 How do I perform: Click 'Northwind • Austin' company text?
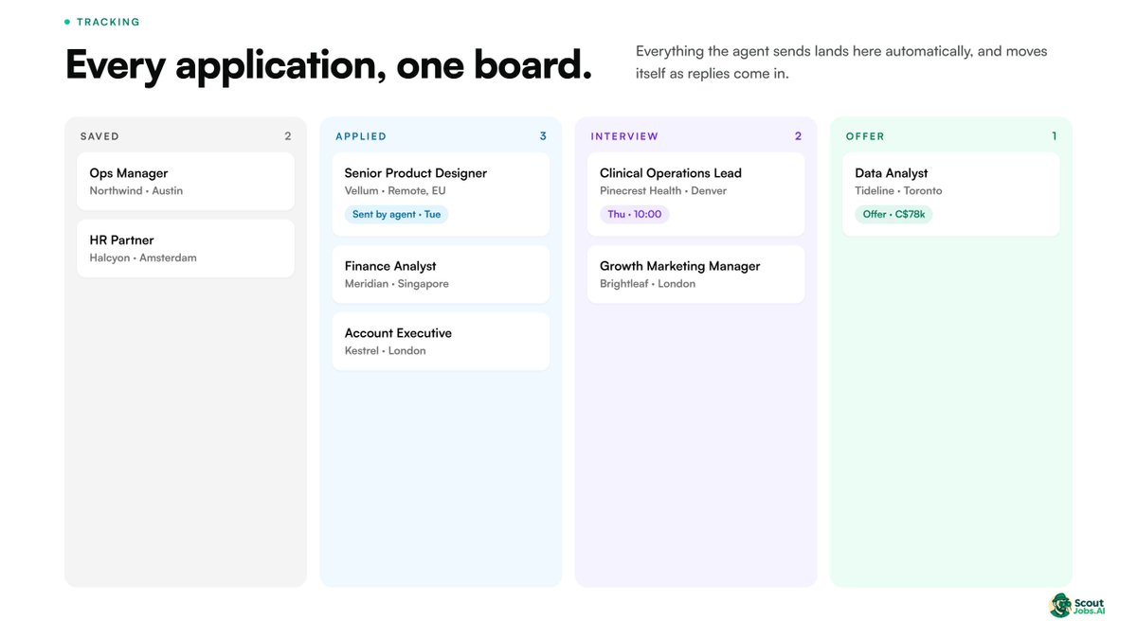[136, 191]
